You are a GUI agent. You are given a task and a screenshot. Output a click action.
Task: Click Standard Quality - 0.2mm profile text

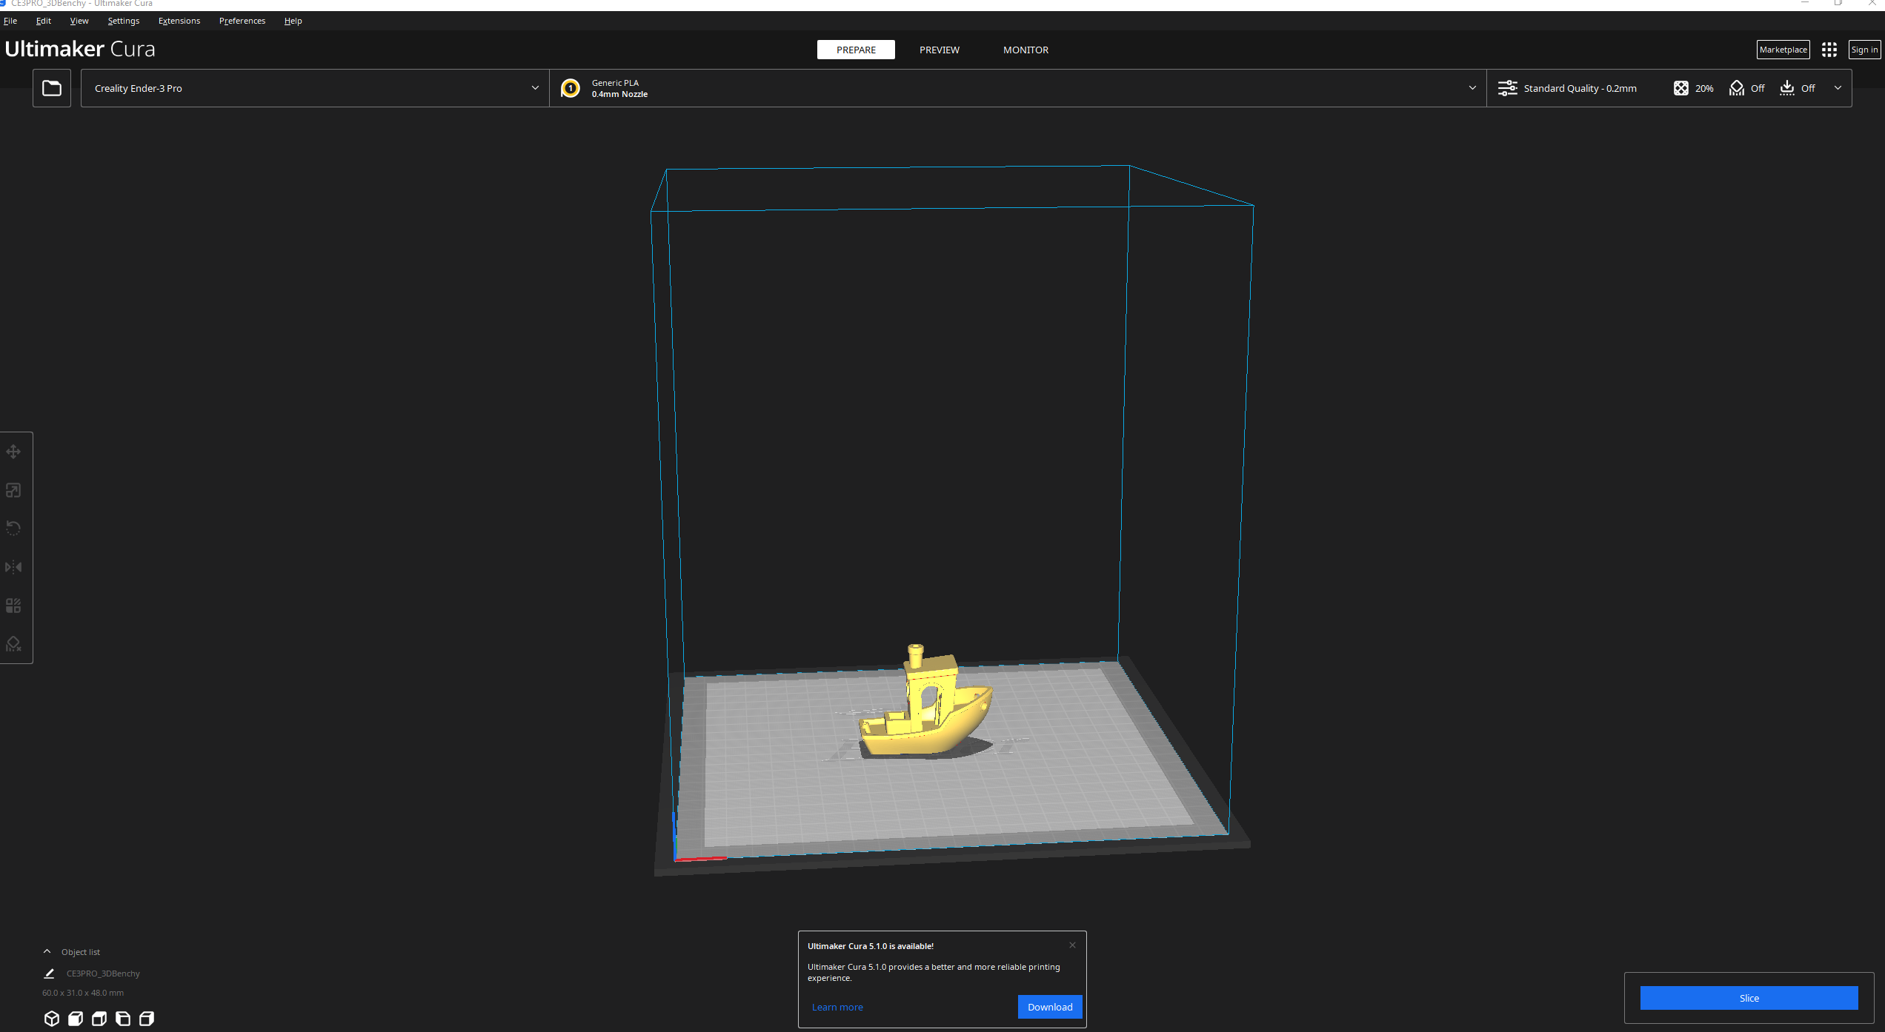(x=1580, y=88)
